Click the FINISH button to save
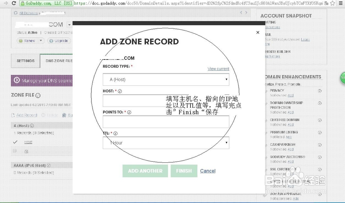 click(184, 171)
